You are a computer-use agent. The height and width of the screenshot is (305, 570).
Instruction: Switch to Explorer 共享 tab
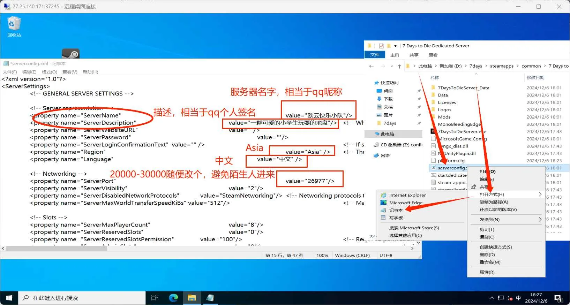414,55
